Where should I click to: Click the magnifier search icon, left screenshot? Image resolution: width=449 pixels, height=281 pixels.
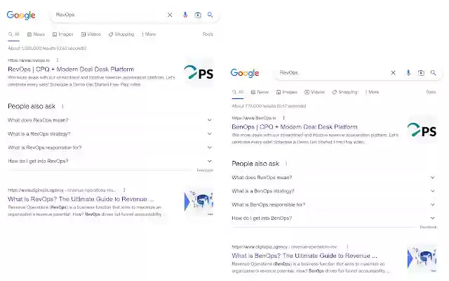pos(210,15)
